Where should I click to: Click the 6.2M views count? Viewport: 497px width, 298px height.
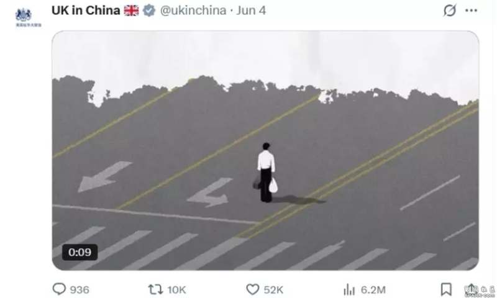coord(373,290)
